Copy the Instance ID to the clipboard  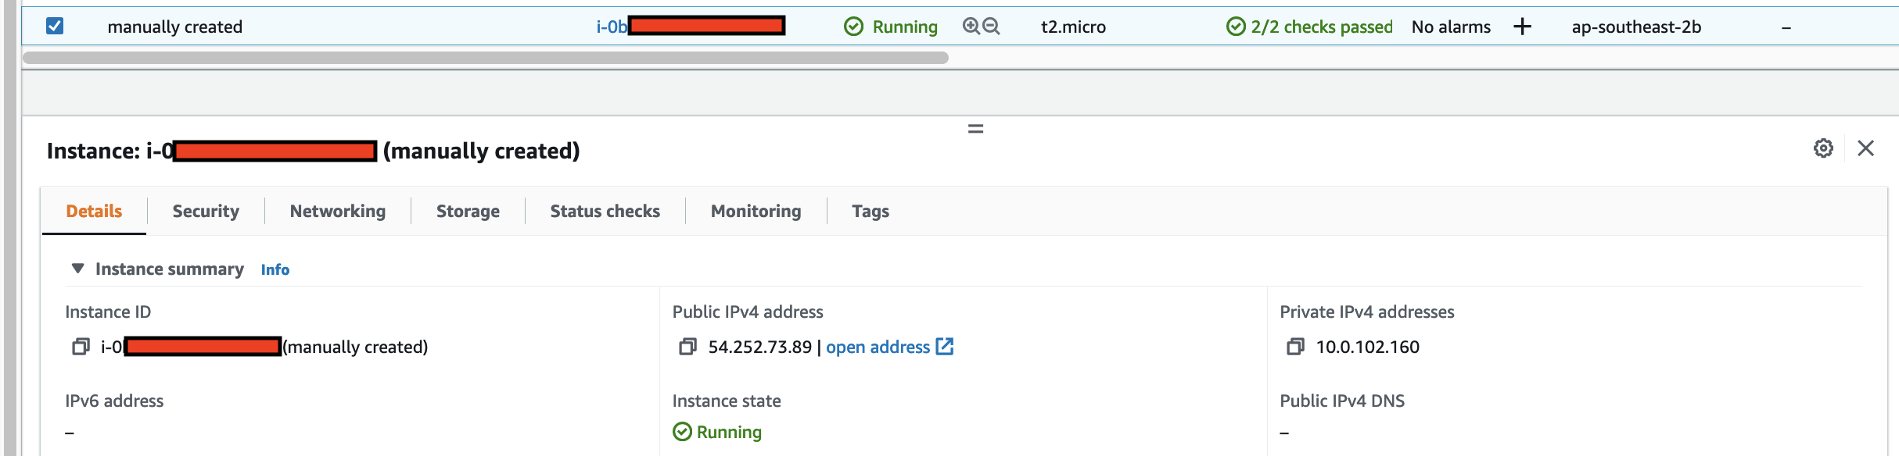click(81, 347)
